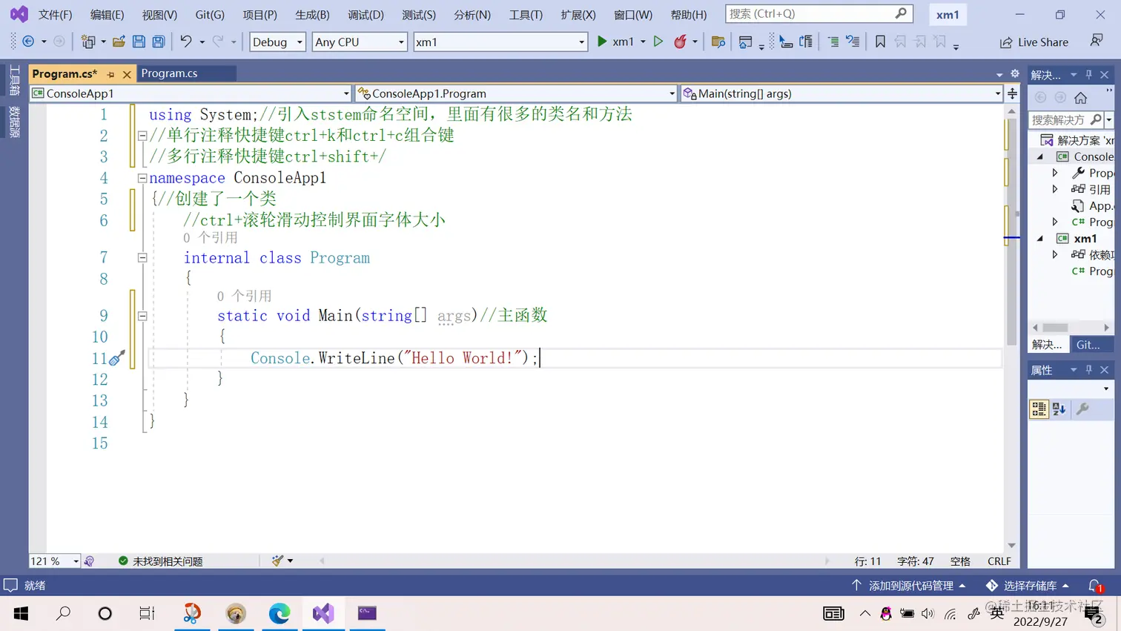Collapse the xm1 project node in Solution Explorer
The width and height of the screenshot is (1121, 631).
point(1040,239)
